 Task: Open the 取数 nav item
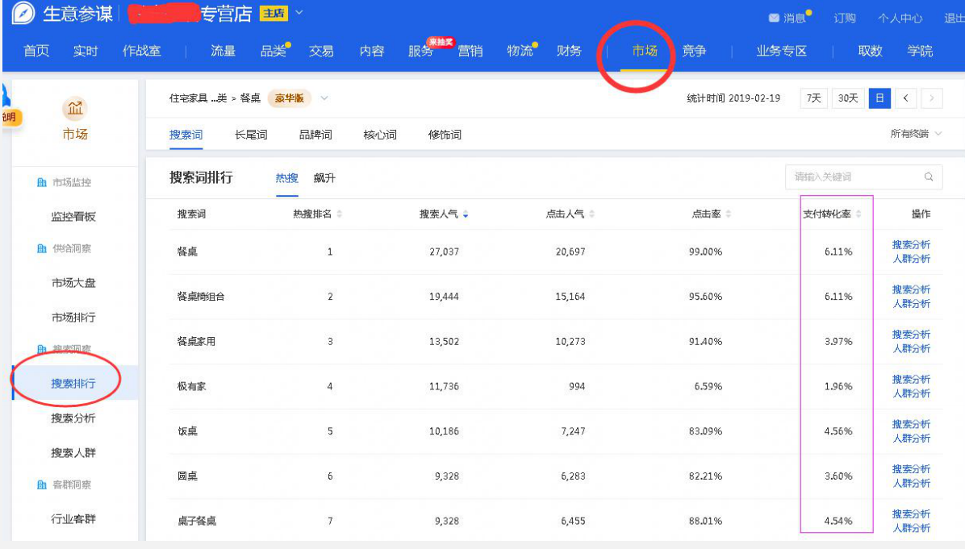pos(871,51)
